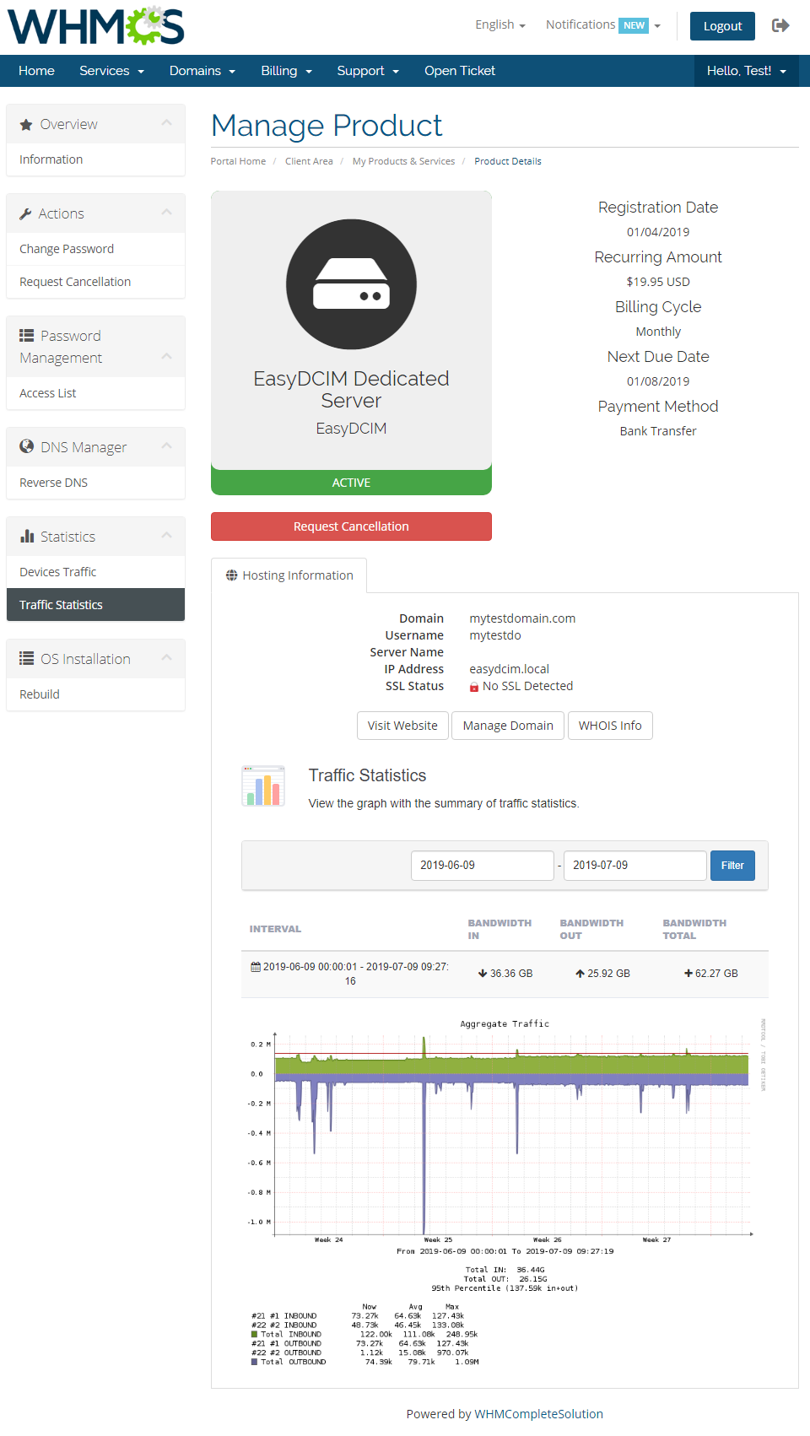Click the Actions wrench icon
Image resolution: width=810 pixels, height=1436 pixels.
25,213
